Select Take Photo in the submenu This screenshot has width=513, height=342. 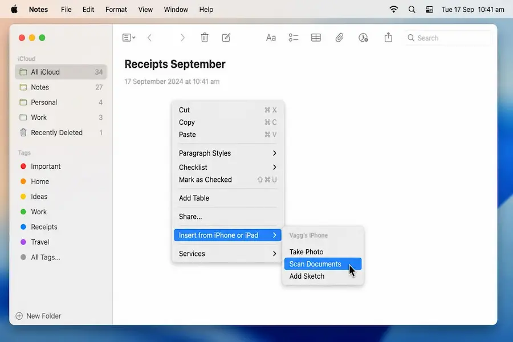point(323,252)
